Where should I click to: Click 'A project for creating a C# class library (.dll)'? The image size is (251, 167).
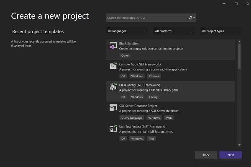click(149, 90)
